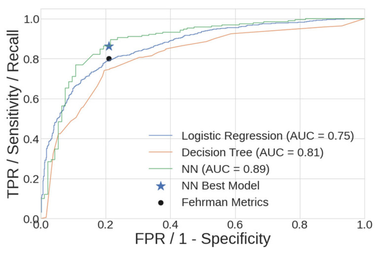Image resolution: width=382 pixels, height=253 pixels.
Task: Click the Fehrman Metrics legend text
Action: point(225,202)
